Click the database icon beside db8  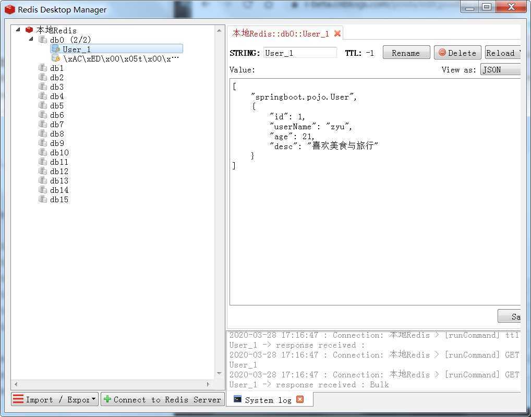pos(43,133)
